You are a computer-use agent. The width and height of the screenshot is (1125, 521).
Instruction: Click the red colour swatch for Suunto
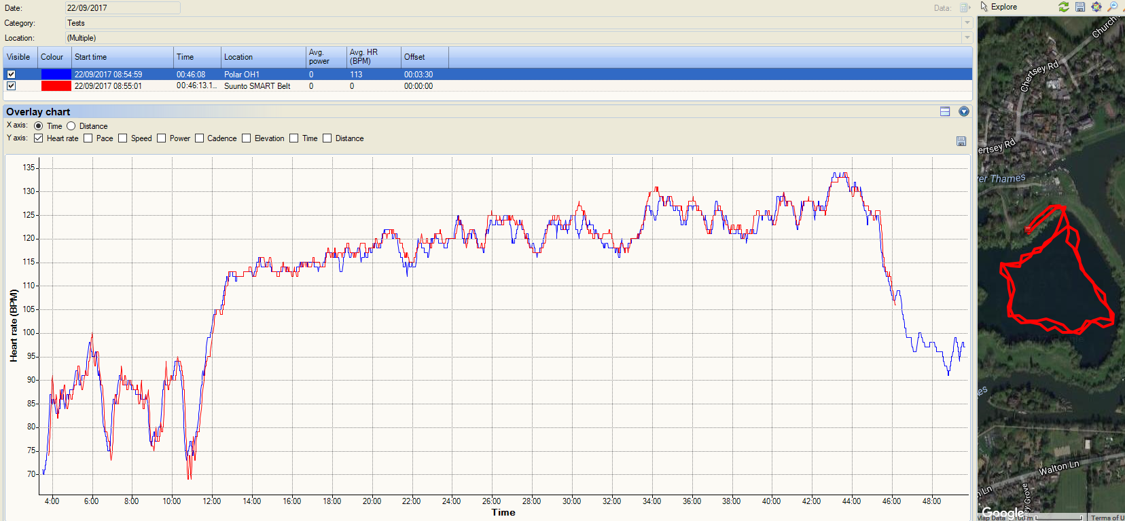[x=56, y=86]
